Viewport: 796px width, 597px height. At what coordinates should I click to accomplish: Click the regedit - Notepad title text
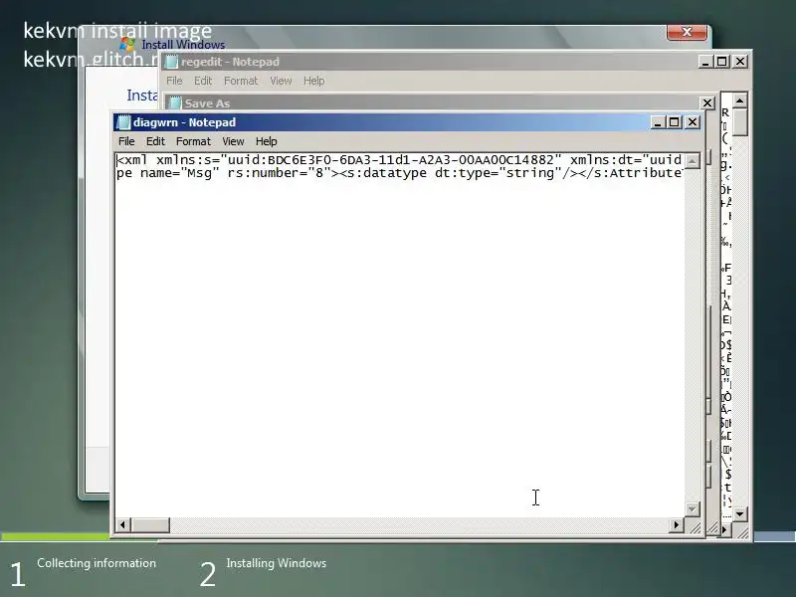pyautogui.click(x=230, y=62)
